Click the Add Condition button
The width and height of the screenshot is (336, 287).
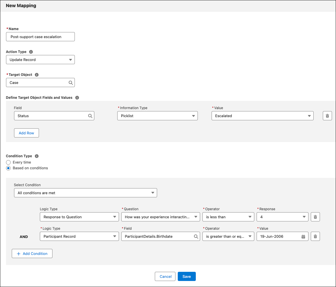pyautogui.click(x=32, y=253)
